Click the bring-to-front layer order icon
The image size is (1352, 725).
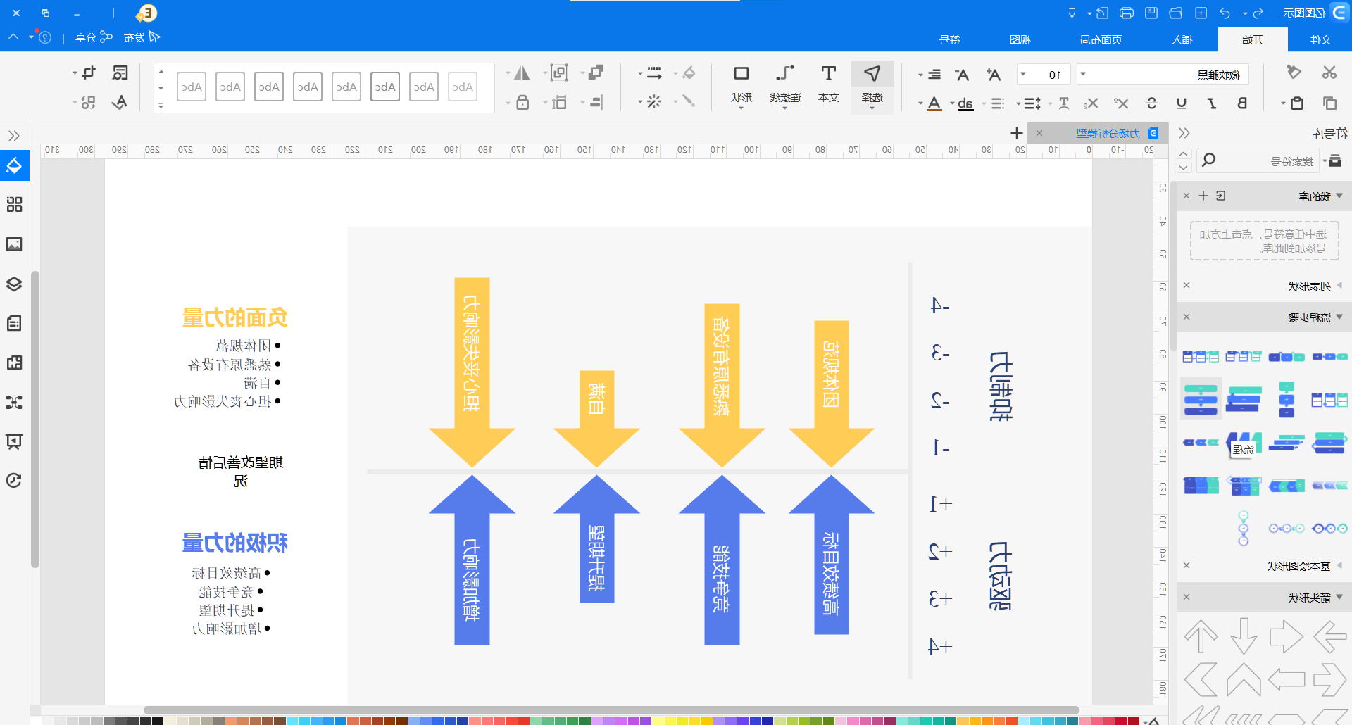(x=596, y=72)
